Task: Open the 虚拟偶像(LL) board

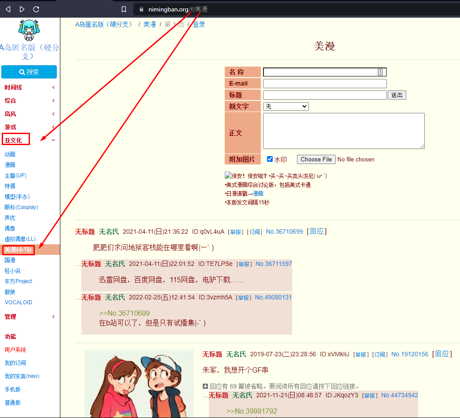Action: coord(20,239)
